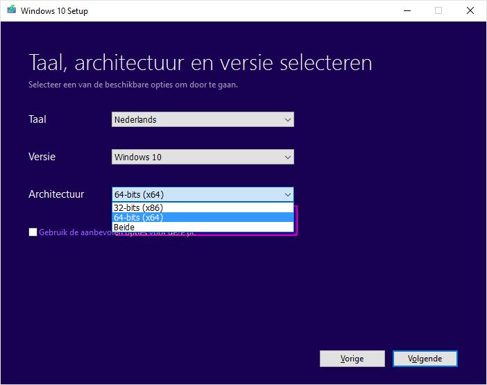Click the Windows 10 version combo box
The height and width of the screenshot is (385, 487).
[203, 157]
